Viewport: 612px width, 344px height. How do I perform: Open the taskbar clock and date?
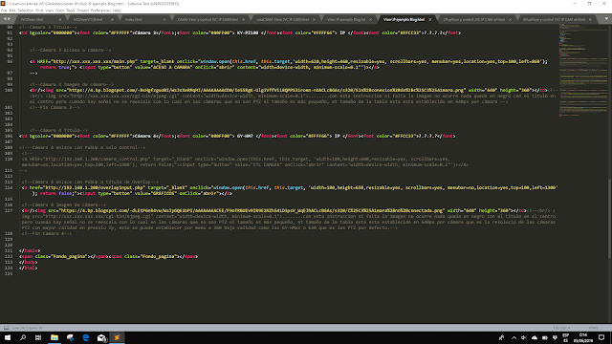(583, 337)
